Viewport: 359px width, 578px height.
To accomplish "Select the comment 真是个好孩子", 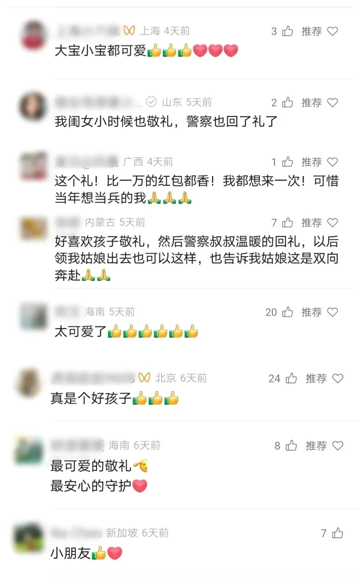I will coord(115,398).
